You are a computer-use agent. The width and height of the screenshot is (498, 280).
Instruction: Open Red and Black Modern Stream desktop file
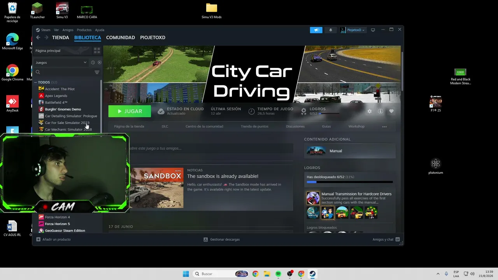[x=460, y=76]
